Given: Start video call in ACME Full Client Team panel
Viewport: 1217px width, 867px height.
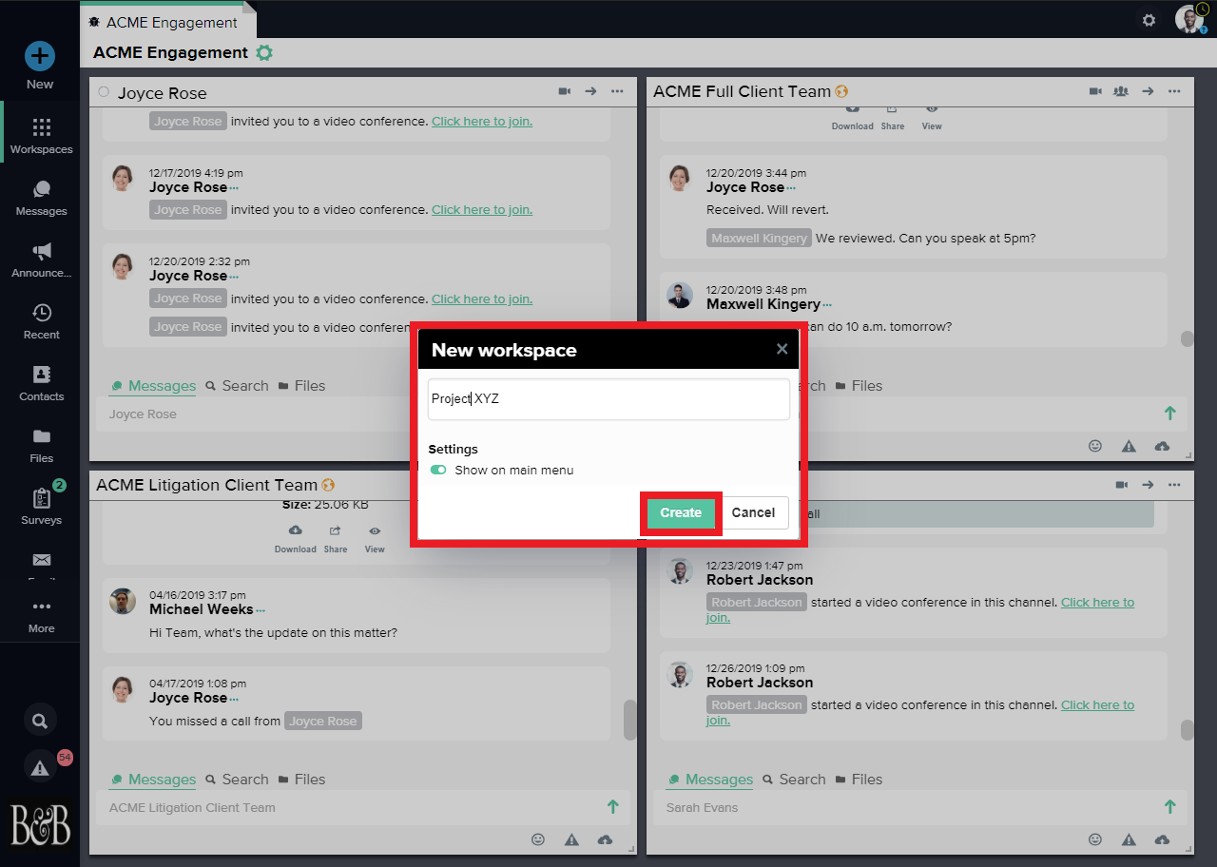Looking at the screenshot, I should pyautogui.click(x=1095, y=91).
